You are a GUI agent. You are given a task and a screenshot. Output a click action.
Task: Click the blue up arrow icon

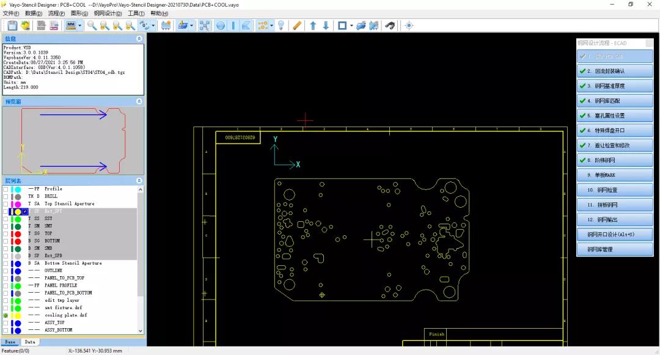[313, 26]
